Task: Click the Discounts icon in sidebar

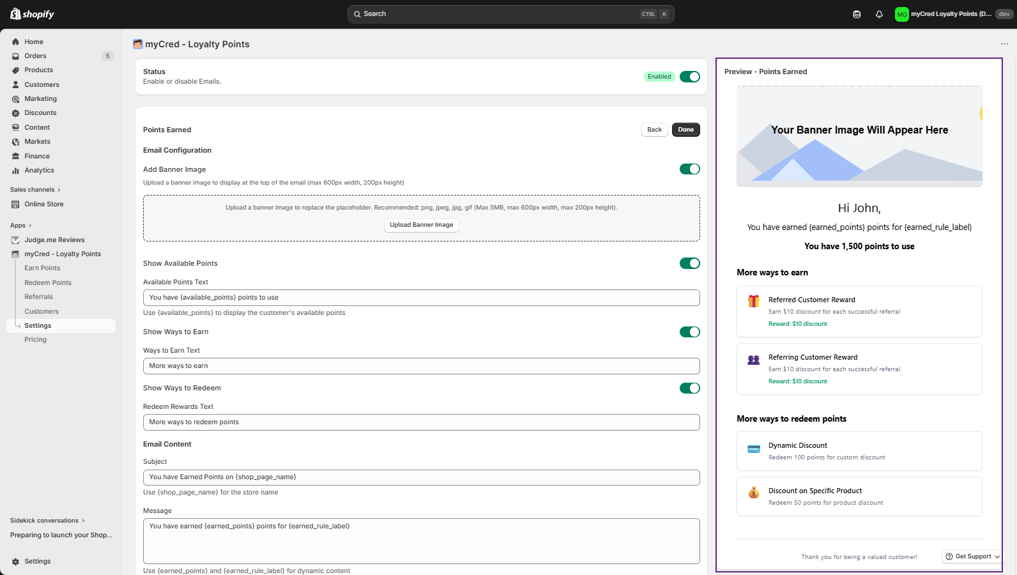Action: click(x=16, y=113)
